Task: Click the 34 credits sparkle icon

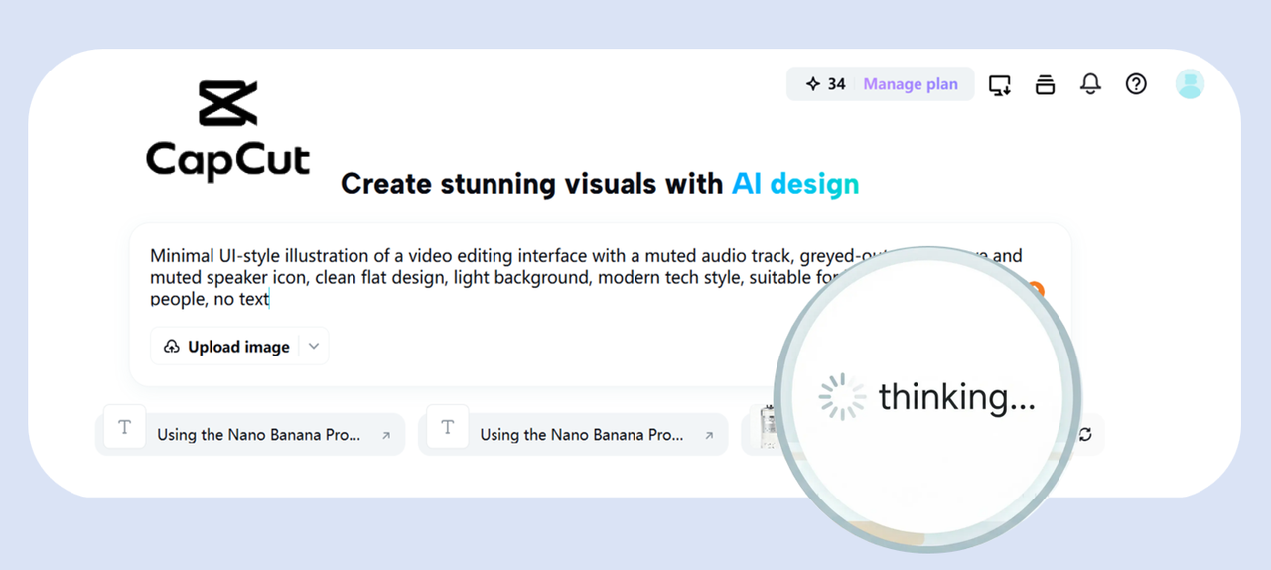Action: 813,84
